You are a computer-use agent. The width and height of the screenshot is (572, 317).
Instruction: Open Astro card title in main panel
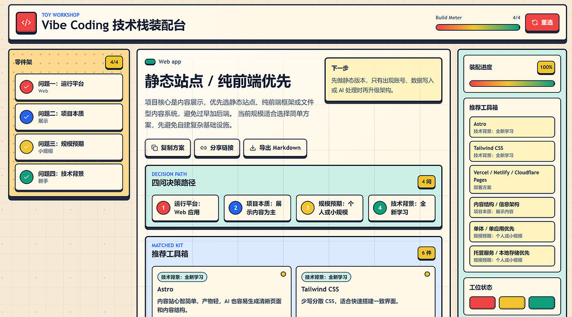pos(165,289)
